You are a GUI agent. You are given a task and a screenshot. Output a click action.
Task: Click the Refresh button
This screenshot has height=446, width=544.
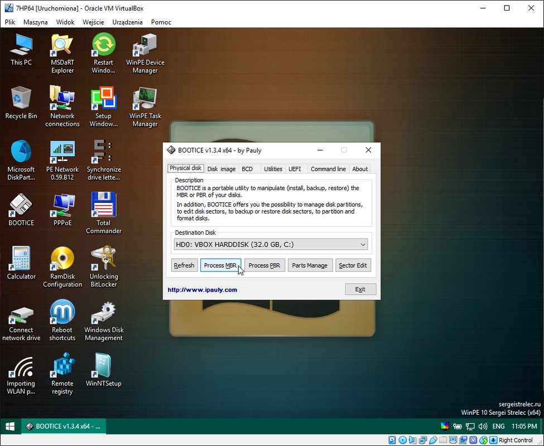pos(184,265)
